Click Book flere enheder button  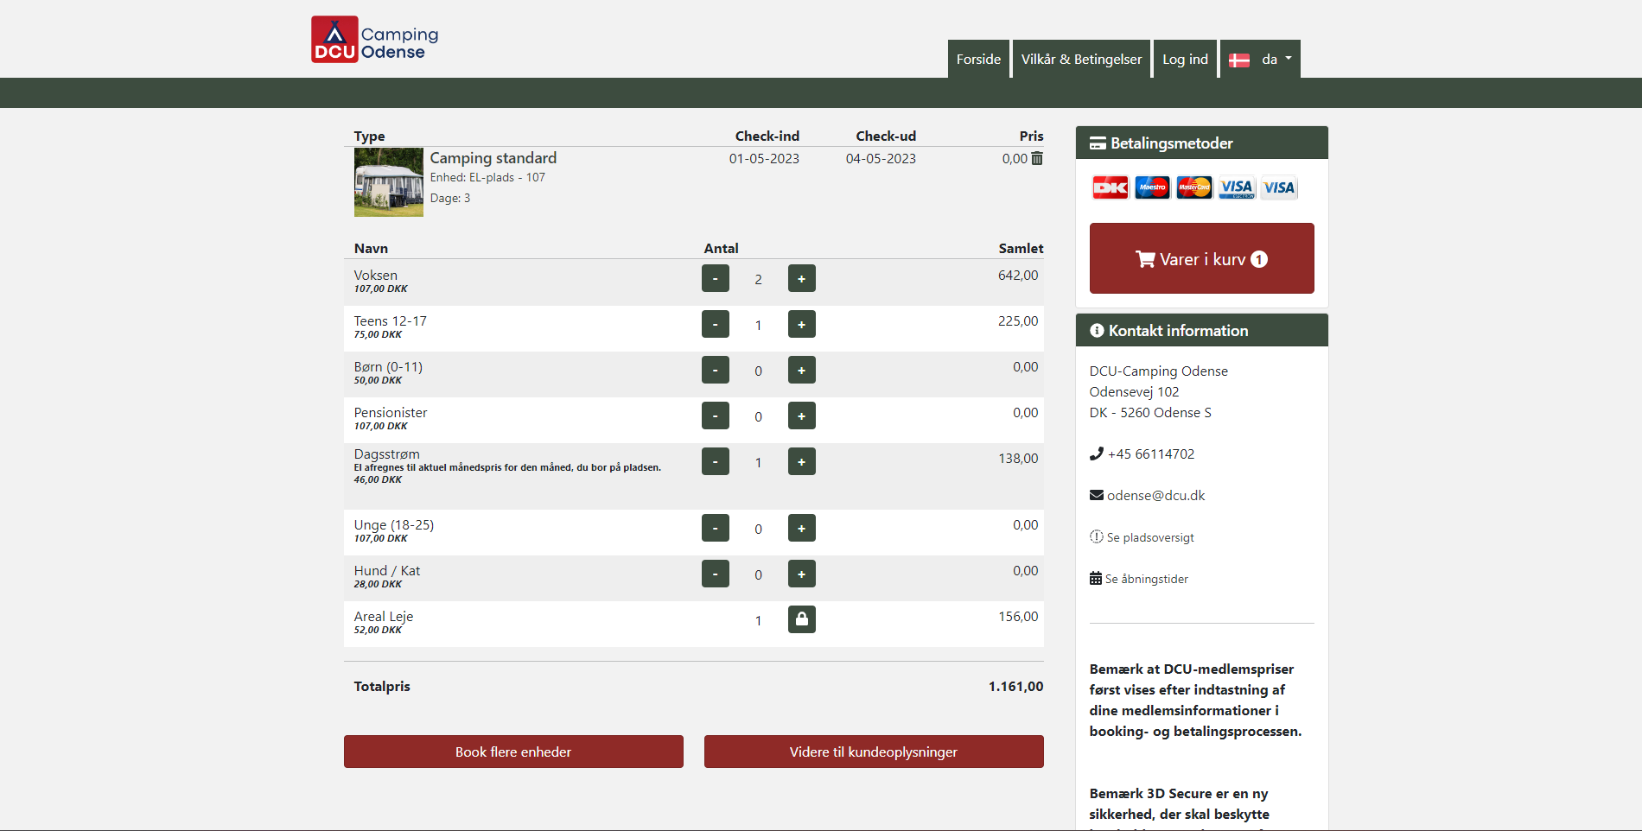pyautogui.click(x=513, y=752)
